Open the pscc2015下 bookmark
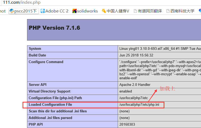 pos(24,11)
